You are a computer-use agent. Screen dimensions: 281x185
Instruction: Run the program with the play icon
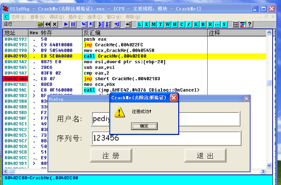coord(66,24)
